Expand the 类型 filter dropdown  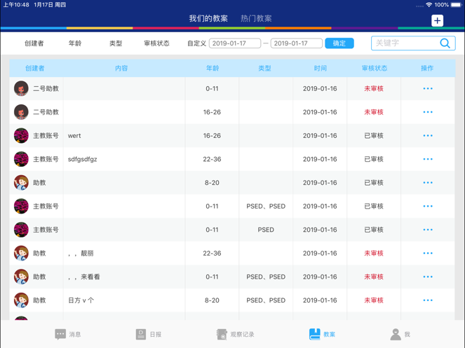coord(116,43)
